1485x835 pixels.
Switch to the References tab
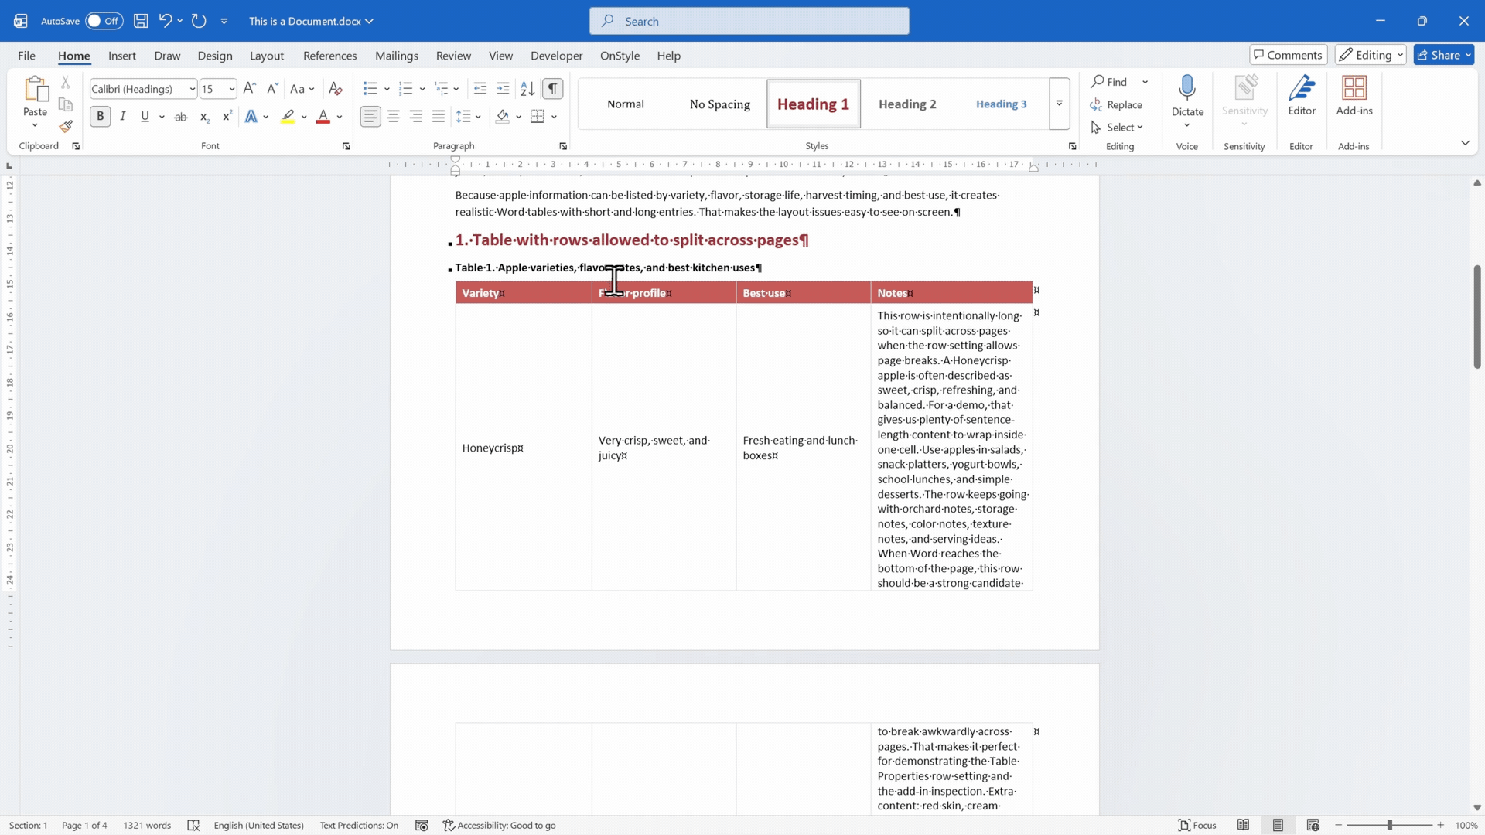330,56
